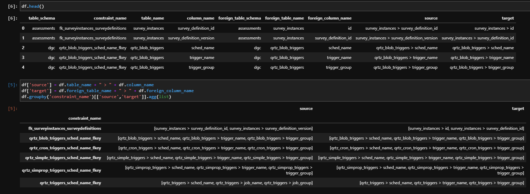Click qrtz_simprop_triggers_sched_name_fkey row label
Viewport: 530px width, 194px height.
point(61,170)
